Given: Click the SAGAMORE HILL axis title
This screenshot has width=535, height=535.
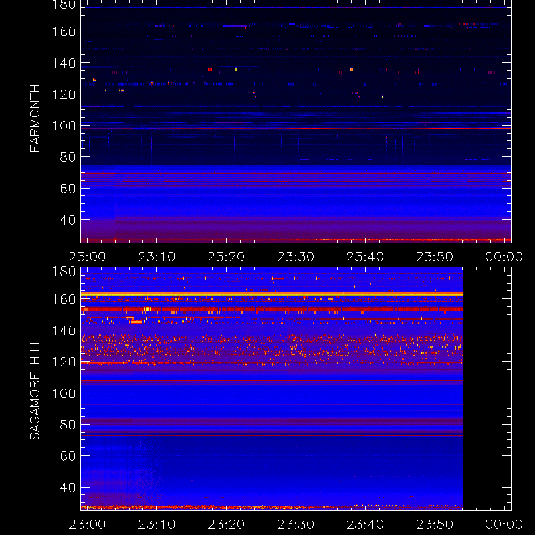Looking at the screenshot, I should pos(35,389).
